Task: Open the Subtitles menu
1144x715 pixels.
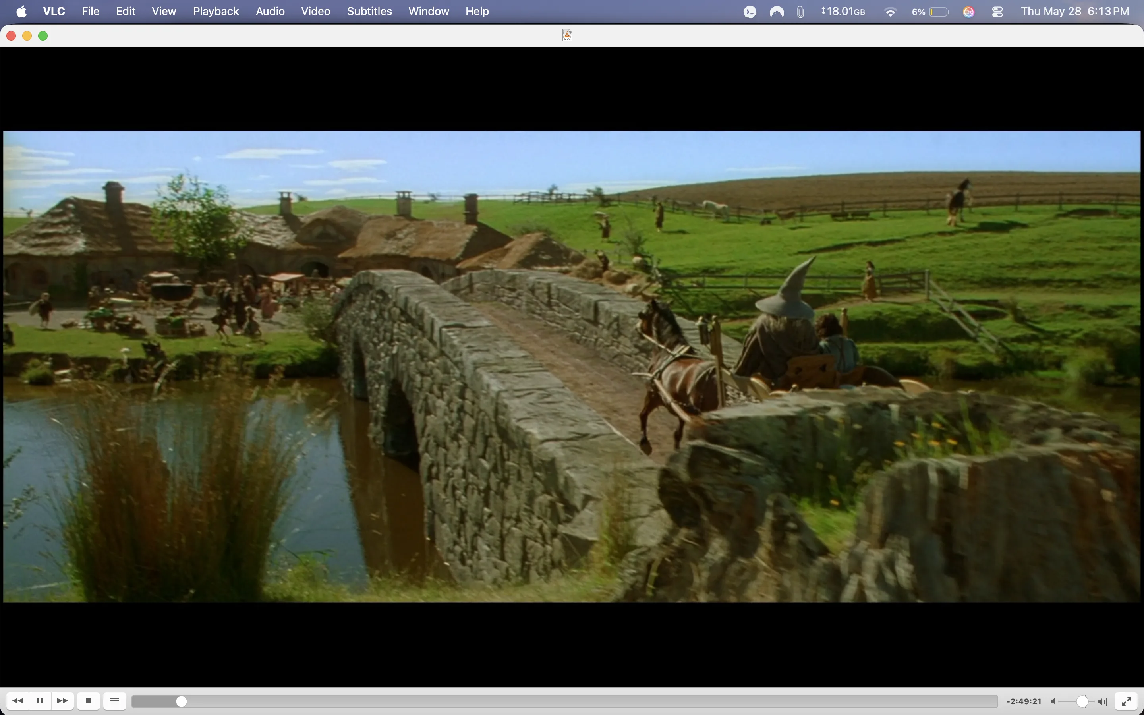Action: point(369,12)
